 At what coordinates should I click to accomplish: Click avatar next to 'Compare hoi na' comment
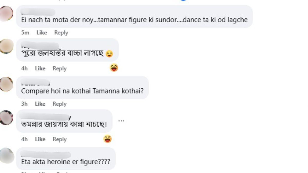click(x=6, y=84)
